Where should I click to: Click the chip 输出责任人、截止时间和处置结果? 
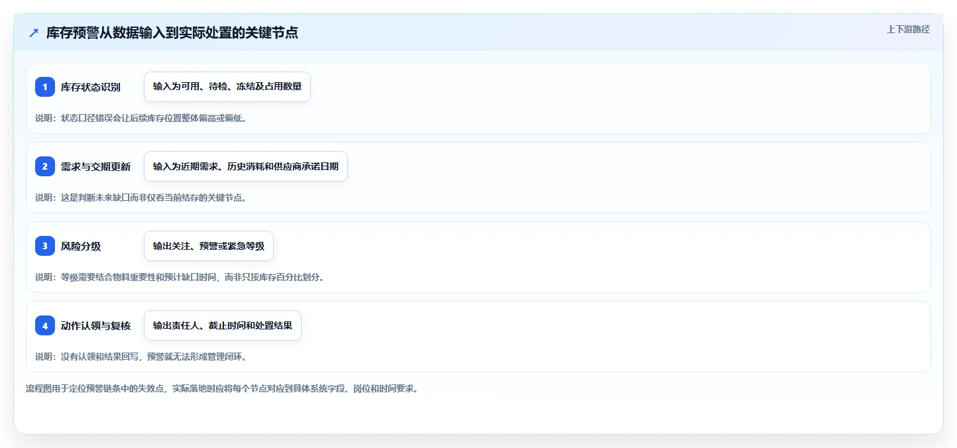pos(223,325)
